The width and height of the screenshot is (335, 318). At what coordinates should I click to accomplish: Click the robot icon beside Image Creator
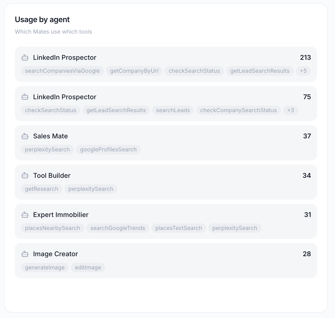click(25, 254)
